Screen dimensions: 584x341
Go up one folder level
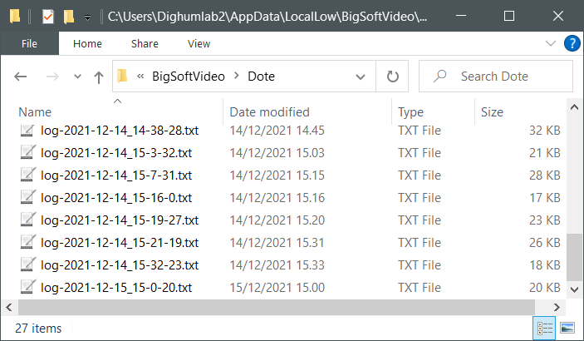tap(99, 77)
